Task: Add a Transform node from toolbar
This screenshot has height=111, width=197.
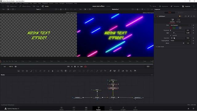Action: 74,71
